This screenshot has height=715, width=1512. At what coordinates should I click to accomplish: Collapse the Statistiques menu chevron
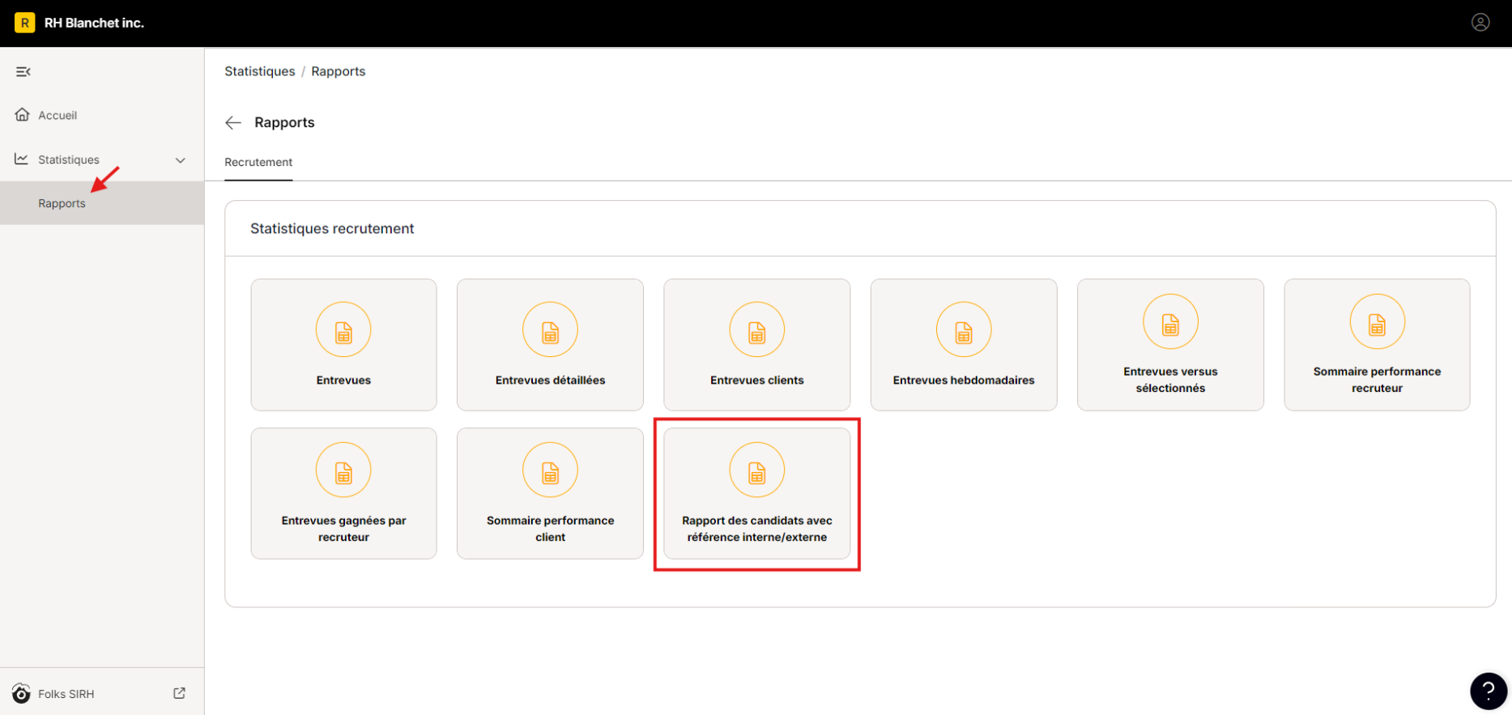pyautogui.click(x=181, y=160)
